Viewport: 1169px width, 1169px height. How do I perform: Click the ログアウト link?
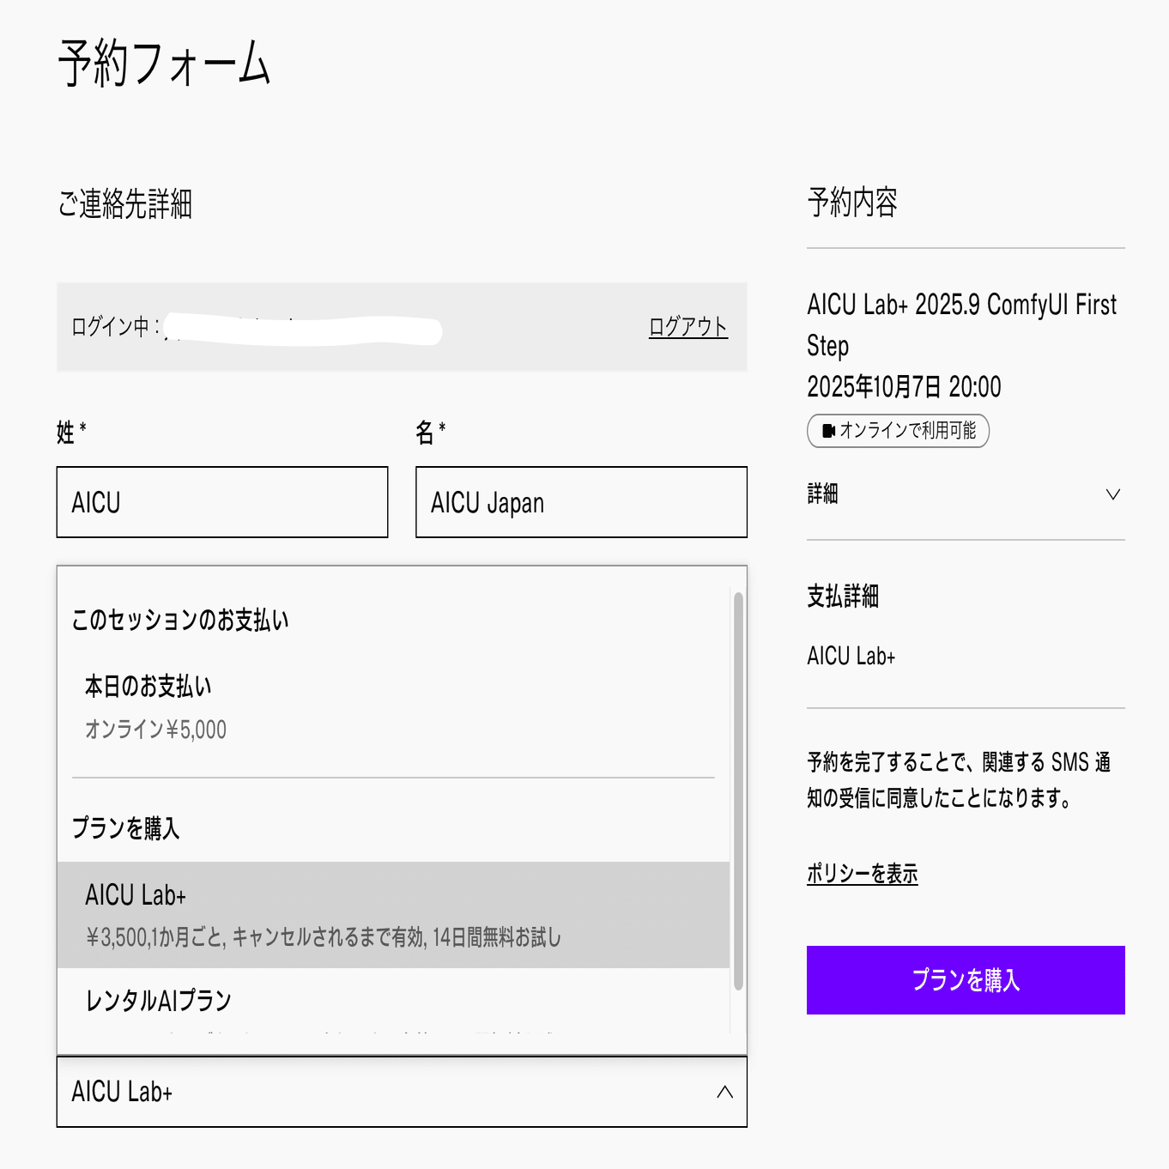click(687, 327)
